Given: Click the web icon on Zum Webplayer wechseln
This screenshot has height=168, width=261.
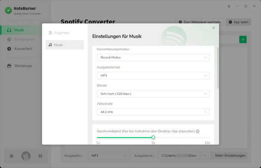Looking at the screenshot, I should point(180,22).
